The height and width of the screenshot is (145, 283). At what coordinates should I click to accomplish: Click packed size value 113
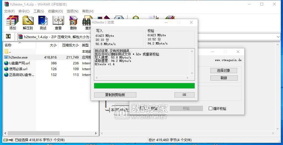tap(76, 75)
